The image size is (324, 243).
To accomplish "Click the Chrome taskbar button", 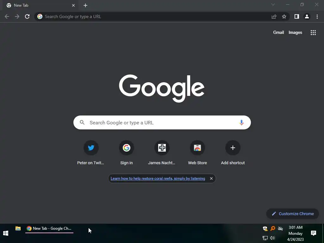I will click(x=49, y=228).
